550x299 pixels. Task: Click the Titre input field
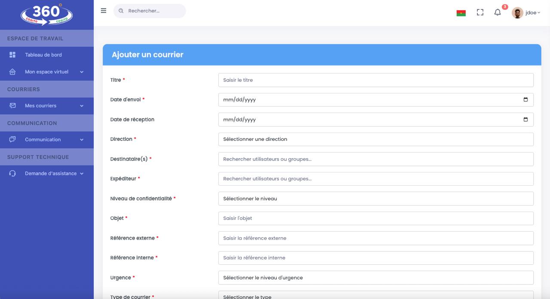376,80
